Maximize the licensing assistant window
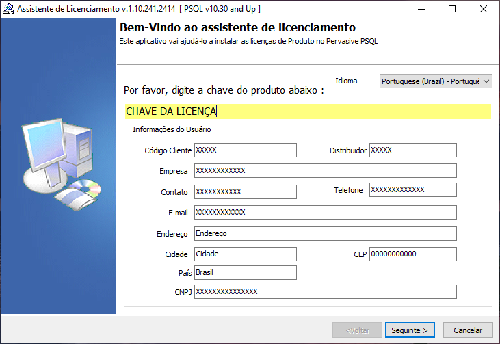This screenshot has height=344, width=500. tap(452, 9)
